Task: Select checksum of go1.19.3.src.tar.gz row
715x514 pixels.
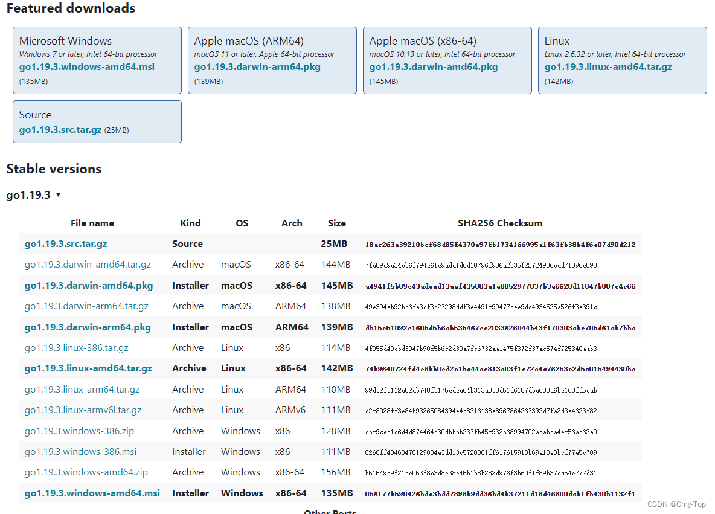Action: point(500,245)
